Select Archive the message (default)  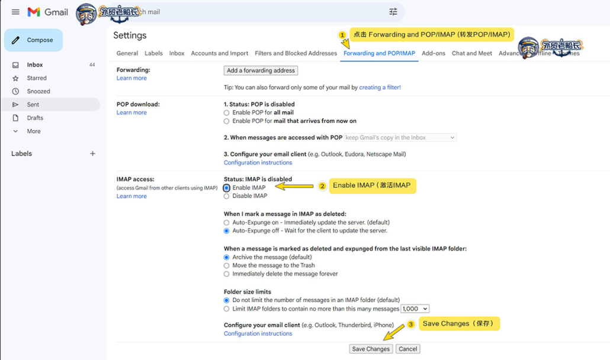(x=226, y=258)
